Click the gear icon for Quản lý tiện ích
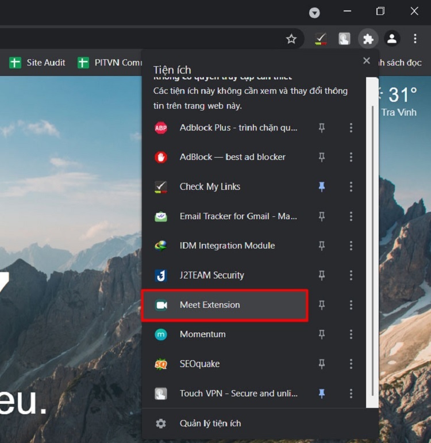431x443 pixels. [161, 423]
